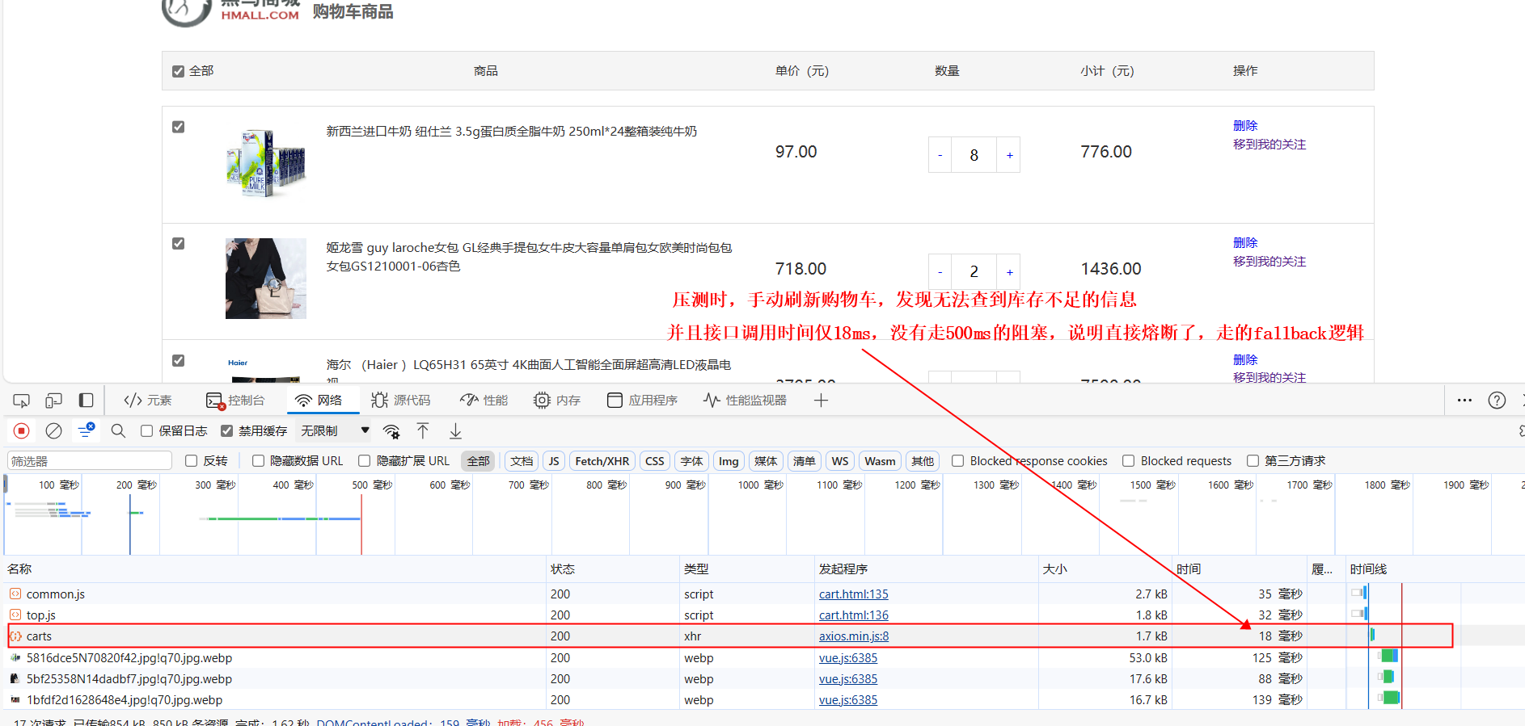This screenshot has height=726, width=1525.
Task: Click the record network log icon
Action: click(x=22, y=431)
